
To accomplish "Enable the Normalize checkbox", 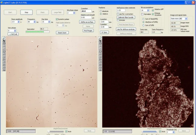I will (x=142, y=14).
